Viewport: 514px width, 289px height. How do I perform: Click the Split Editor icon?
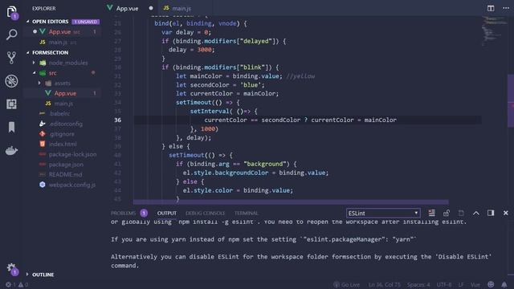pyautogui.click(x=491, y=8)
